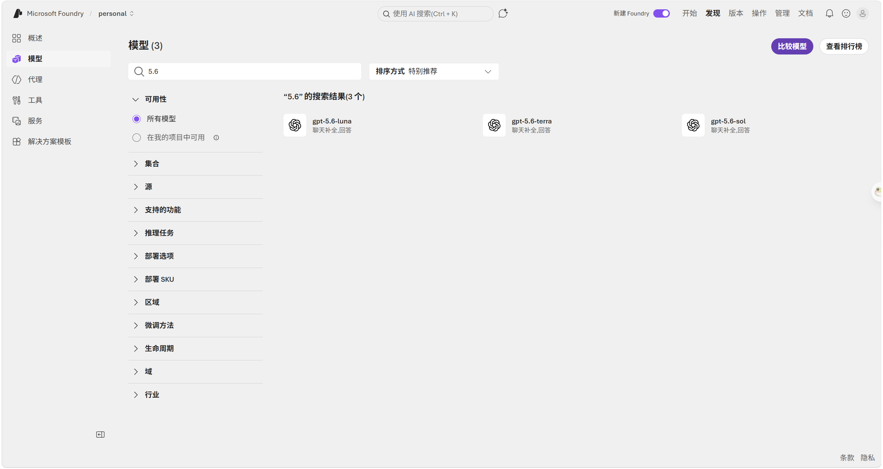Expand the 微调方法 filter section

pos(196,326)
